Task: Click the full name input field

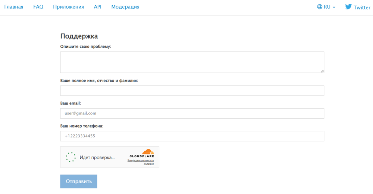Action: 192,91
